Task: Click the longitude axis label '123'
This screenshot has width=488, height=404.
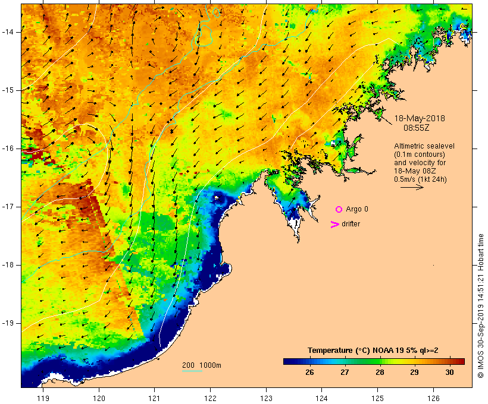Action: 266,399
